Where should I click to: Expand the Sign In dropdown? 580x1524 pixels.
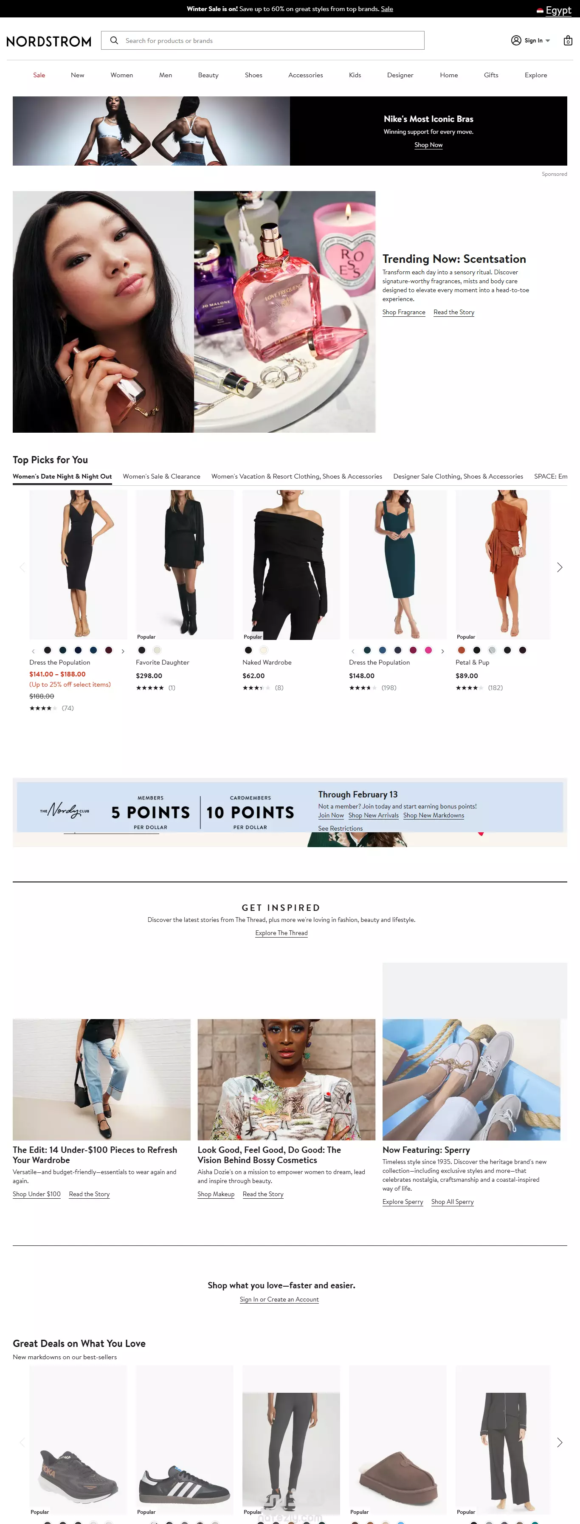pos(547,40)
